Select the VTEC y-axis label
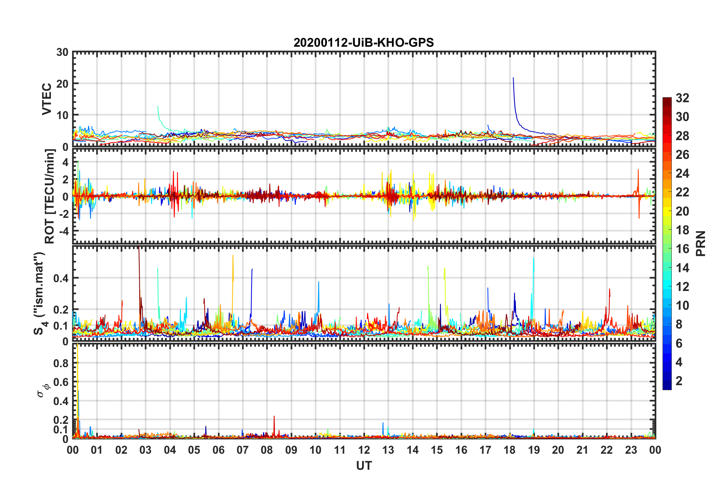Screen dimensions: 728x487 coord(47,99)
